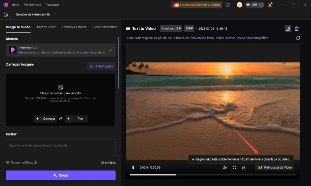311x186 pixels.
Task: Click the Carregar imagem label
Action: pos(20,64)
